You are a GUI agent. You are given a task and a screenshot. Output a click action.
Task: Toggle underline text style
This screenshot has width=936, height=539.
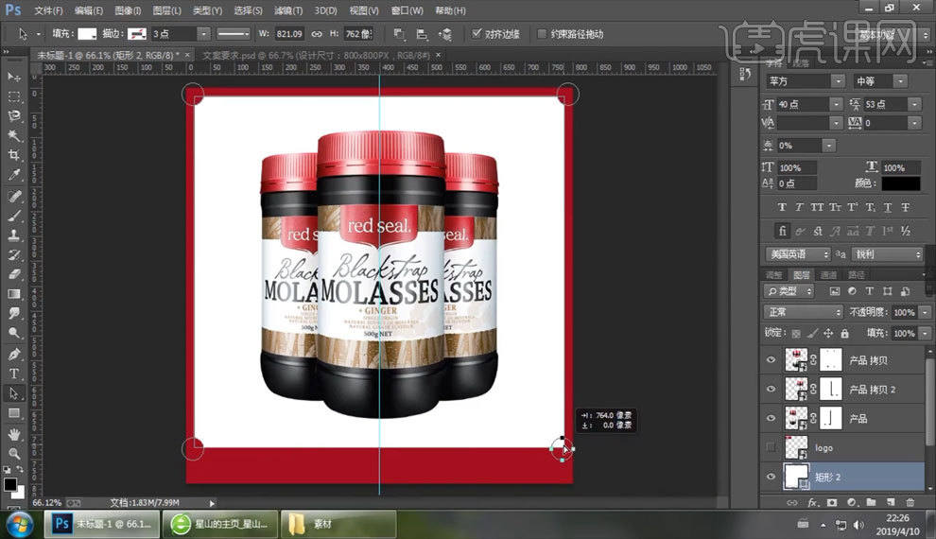[888, 207]
